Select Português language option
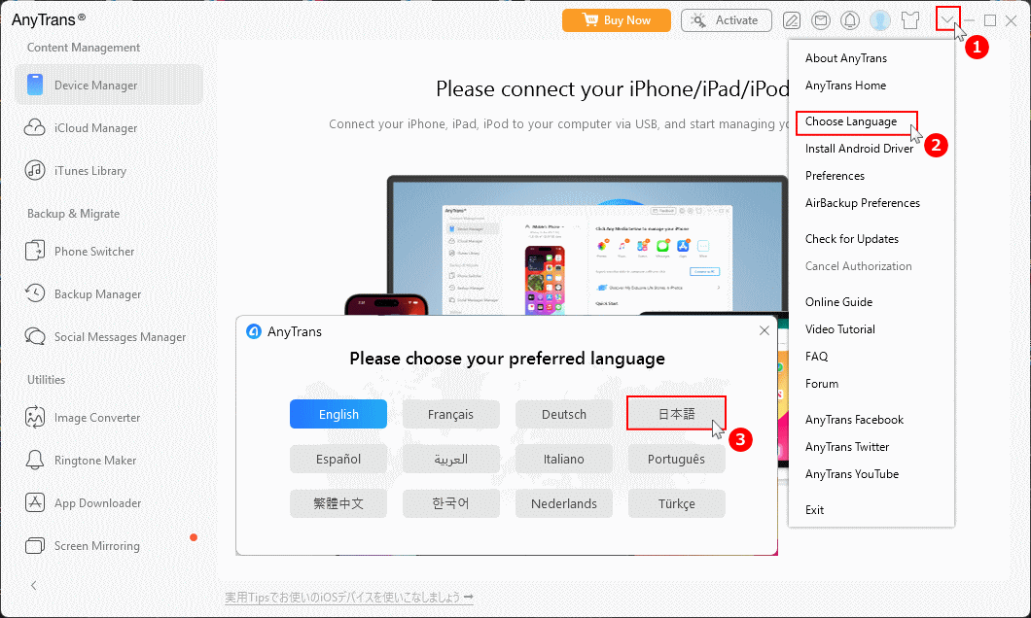Screen dimensions: 1031x618 pyautogui.click(x=677, y=459)
